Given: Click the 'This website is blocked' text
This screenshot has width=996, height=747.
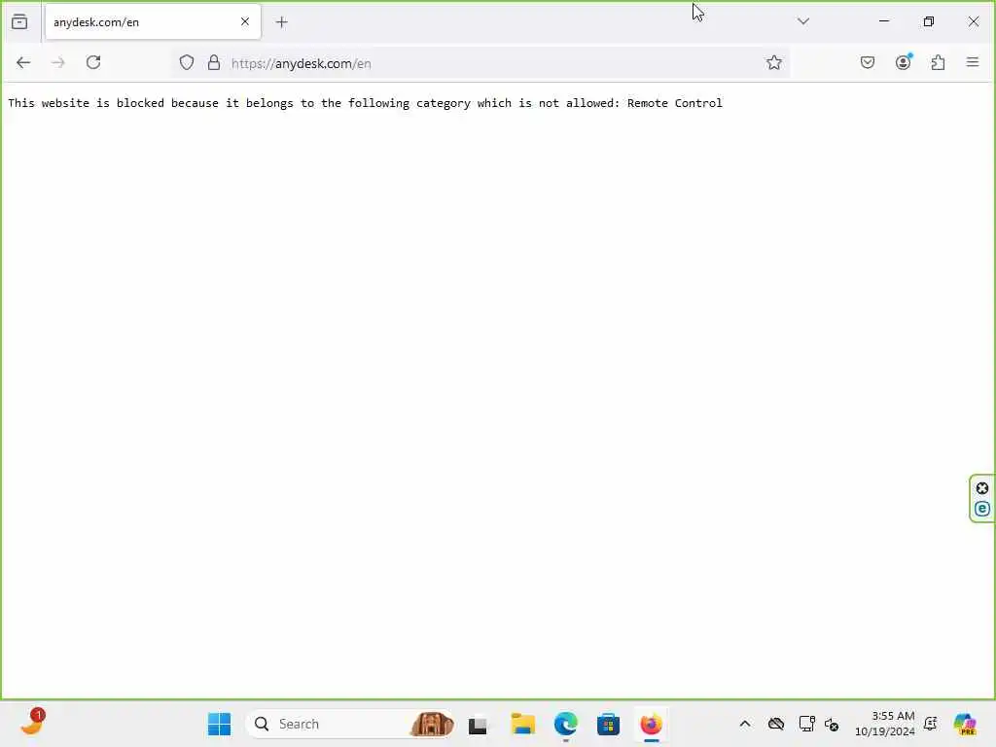Looking at the screenshot, I should tap(86, 103).
